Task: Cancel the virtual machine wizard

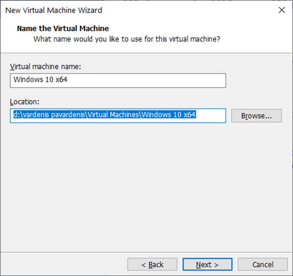Action: 263,264
